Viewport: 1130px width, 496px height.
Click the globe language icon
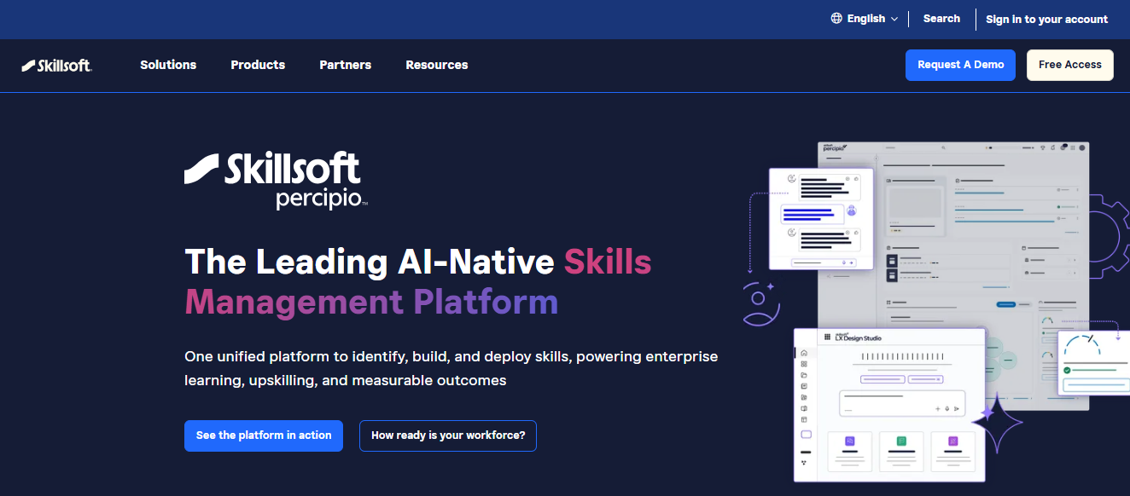tap(836, 19)
